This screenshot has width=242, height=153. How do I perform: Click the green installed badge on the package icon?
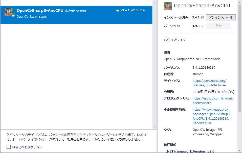[x=13, y=15]
